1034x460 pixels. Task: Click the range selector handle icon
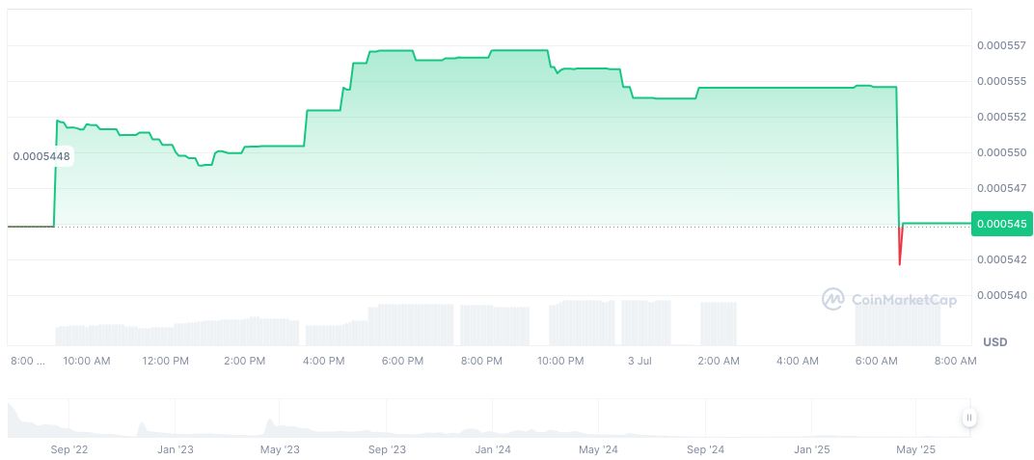pos(968,418)
